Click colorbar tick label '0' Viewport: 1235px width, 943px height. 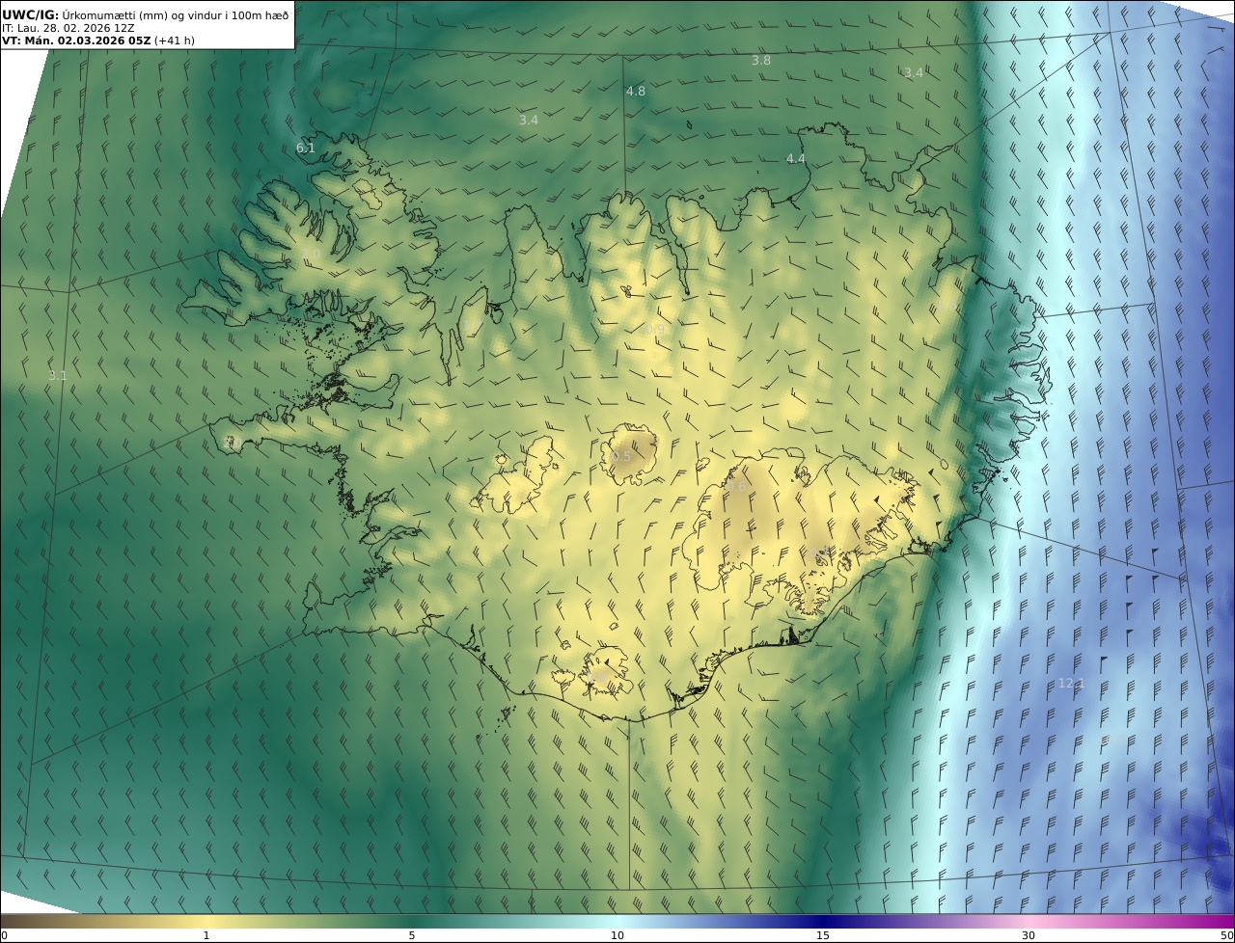pyautogui.click(x=4, y=935)
